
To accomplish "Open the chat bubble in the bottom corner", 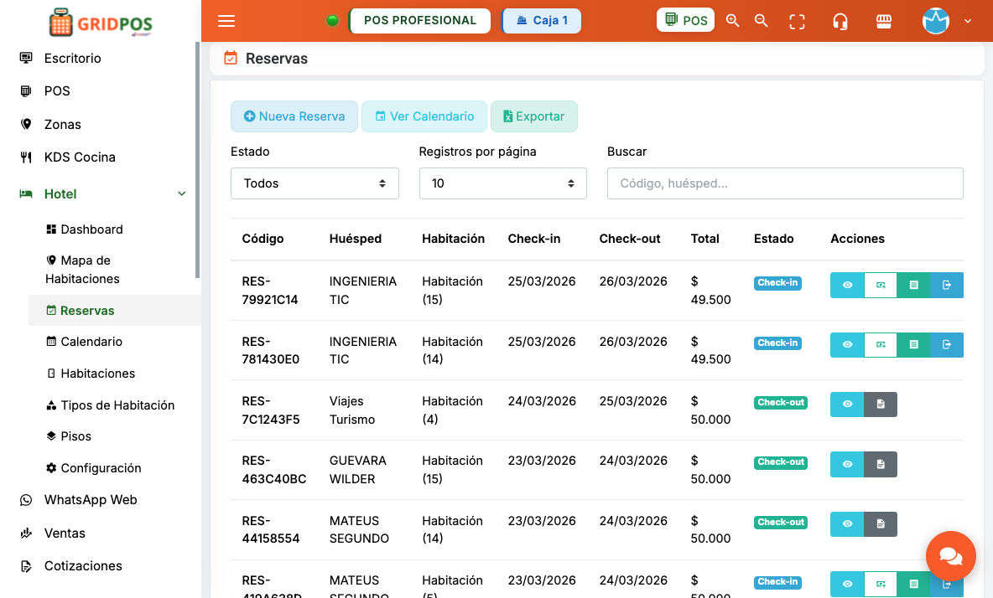I will click(950, 556).
